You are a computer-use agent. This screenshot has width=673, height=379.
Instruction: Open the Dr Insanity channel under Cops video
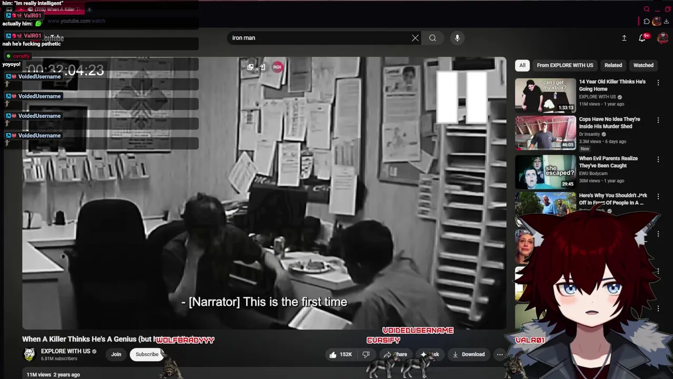click(x=590, y=134)
